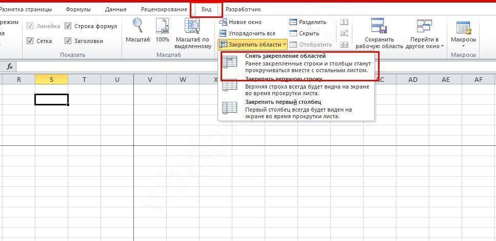
Task: Open the Макросы icon button
Action: (463, 28)
